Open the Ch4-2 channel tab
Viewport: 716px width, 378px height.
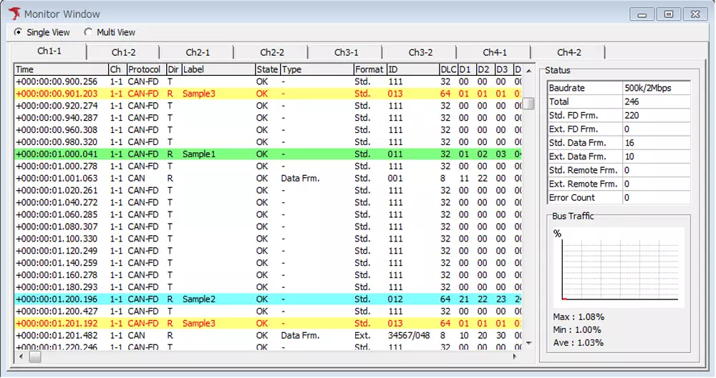(569, 52)
